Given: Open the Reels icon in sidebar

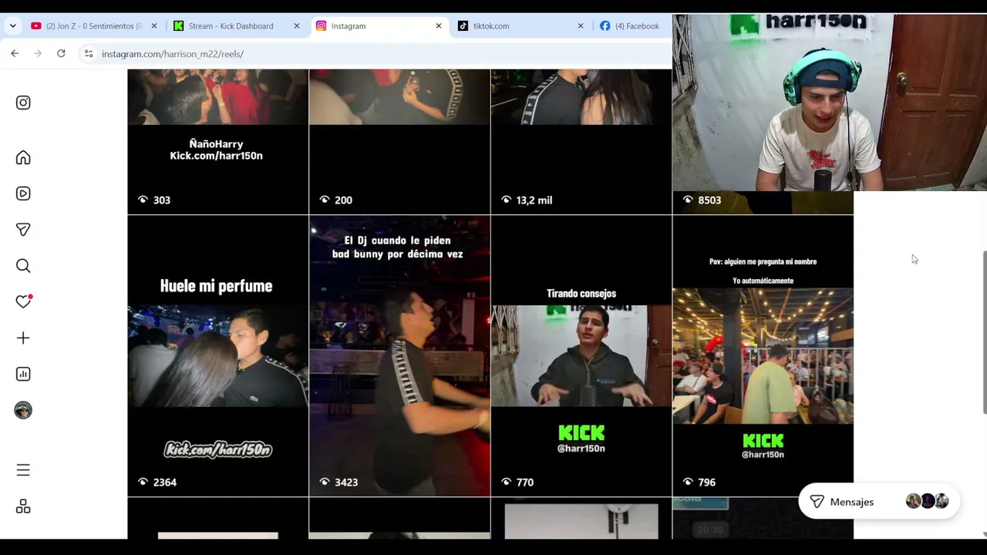Looking at the screenshot, I should [23, 193].
